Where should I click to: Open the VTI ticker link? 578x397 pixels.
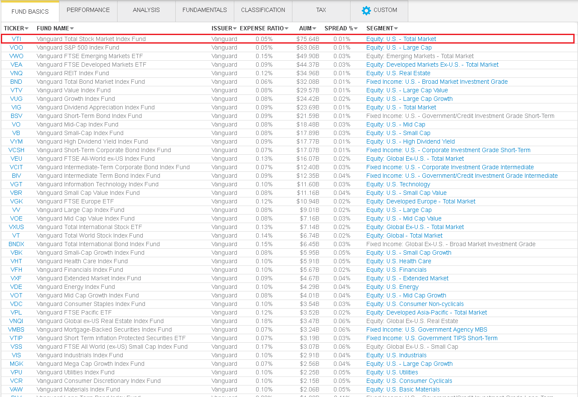(16, 39)
